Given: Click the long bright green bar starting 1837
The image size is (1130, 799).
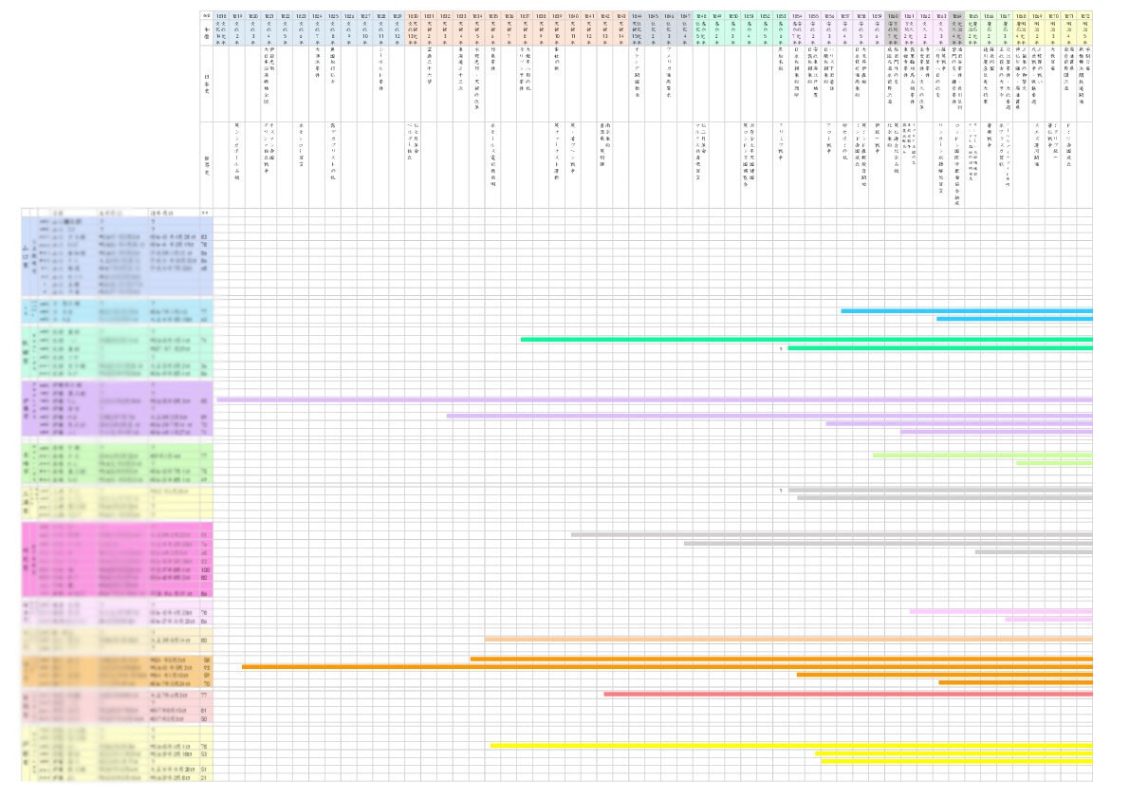Looking at the screenshot, I should coord(806,340).
